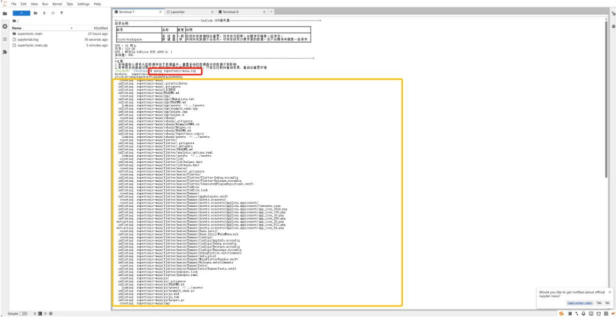Click the globe icon in status bar
Image resolution: width=616 pixels, height=319 pixels.
(51, 313)
